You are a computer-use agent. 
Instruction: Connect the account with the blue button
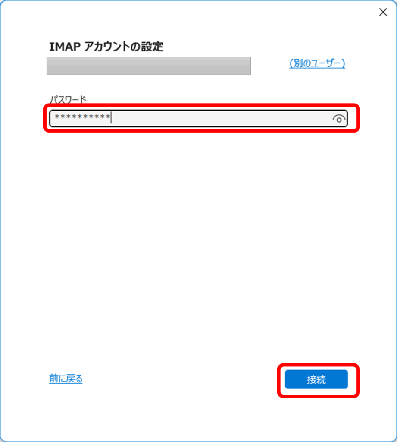click(x=316, y=379)
